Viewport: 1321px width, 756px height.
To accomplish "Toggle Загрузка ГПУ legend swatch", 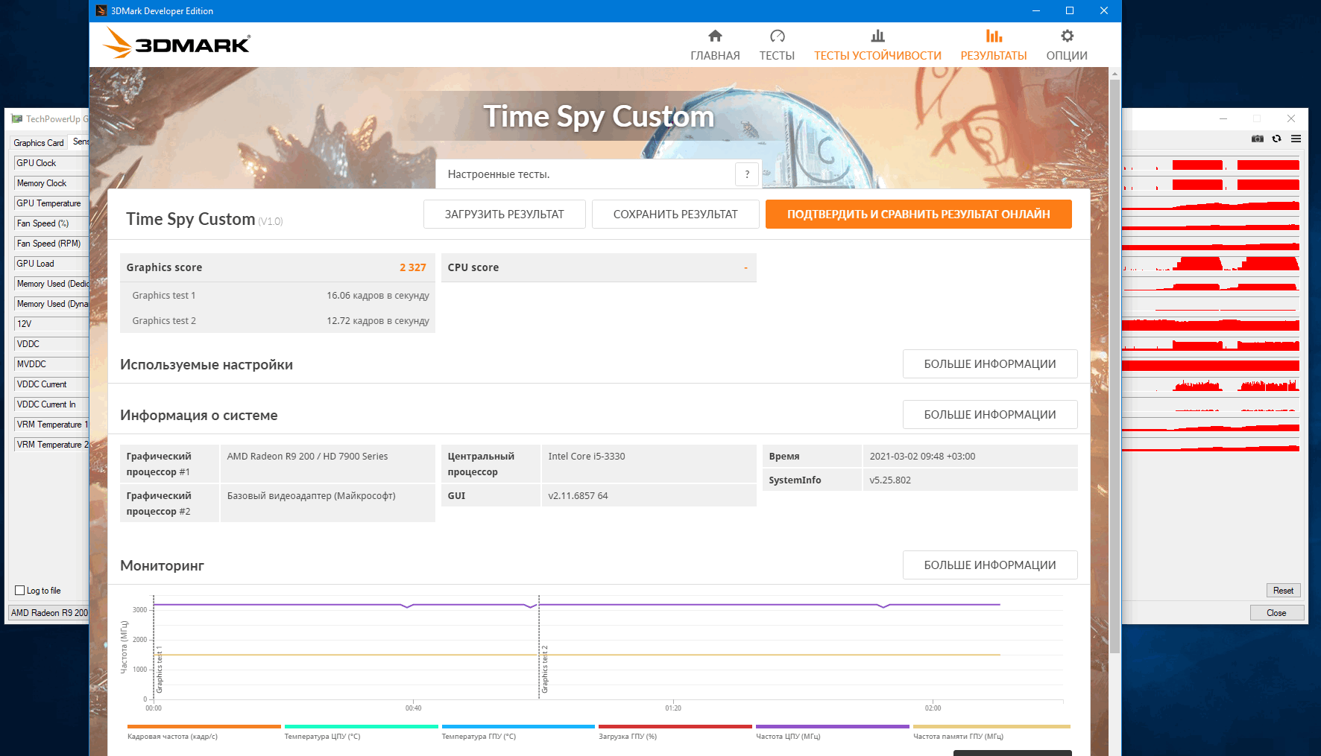I will pyautogui.click(x=675, y=726).
